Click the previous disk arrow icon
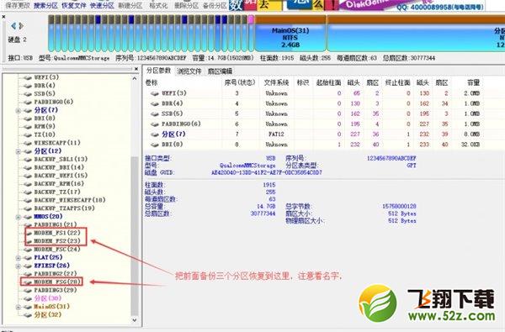This screenshot has width=505, height=332. click(x=13, y=26)
